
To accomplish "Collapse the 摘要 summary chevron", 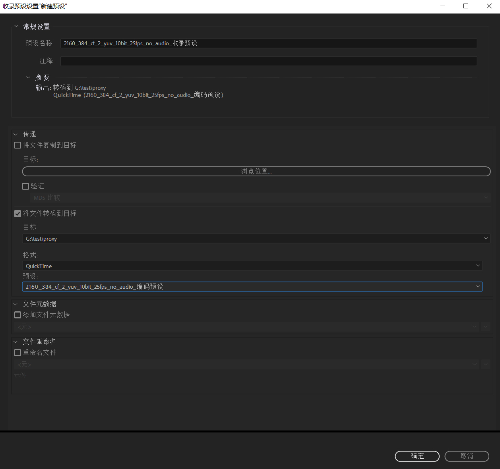I will coord(28,77).
